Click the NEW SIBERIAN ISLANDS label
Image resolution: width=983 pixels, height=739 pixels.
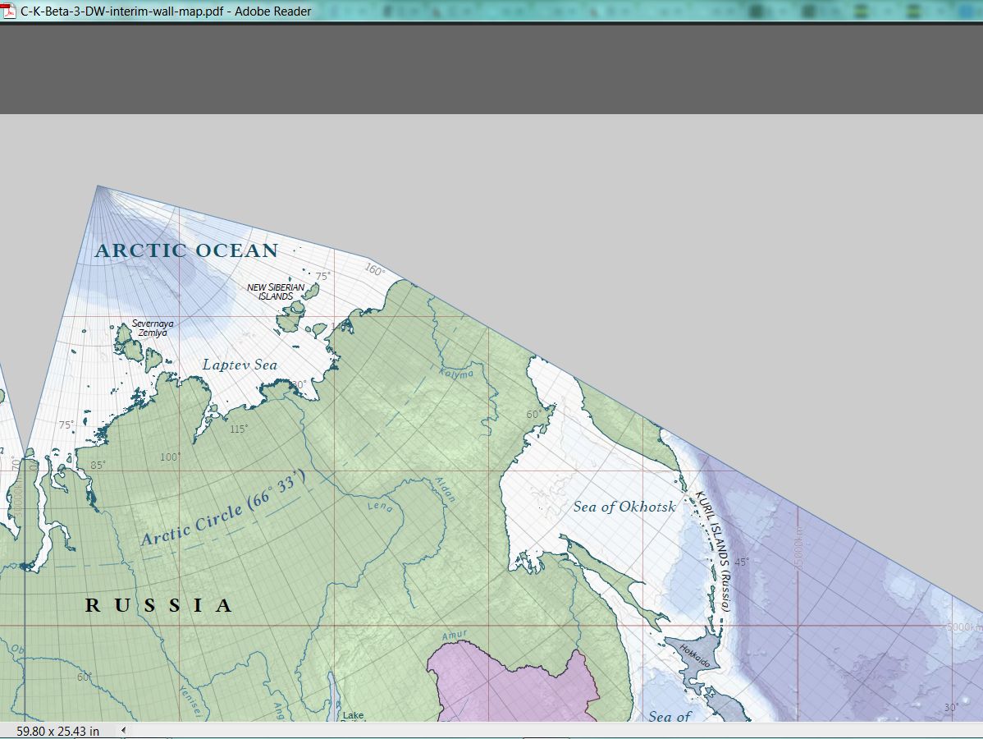pos(276,291)
